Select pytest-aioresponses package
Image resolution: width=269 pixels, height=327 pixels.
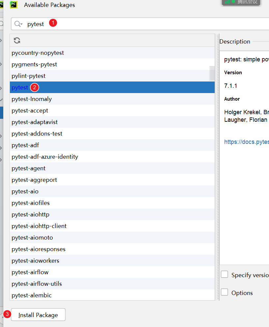[112, 249]
